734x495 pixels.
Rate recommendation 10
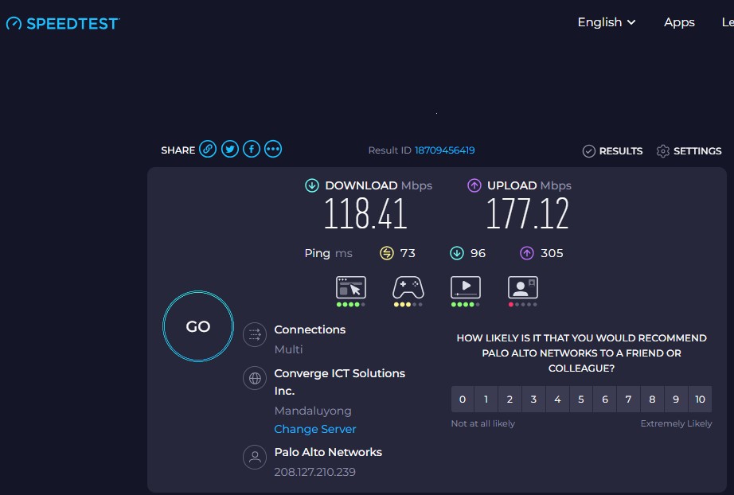pos(701,399)
